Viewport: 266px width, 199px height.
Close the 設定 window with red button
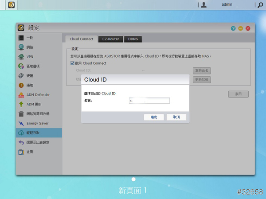coord(248,28)
